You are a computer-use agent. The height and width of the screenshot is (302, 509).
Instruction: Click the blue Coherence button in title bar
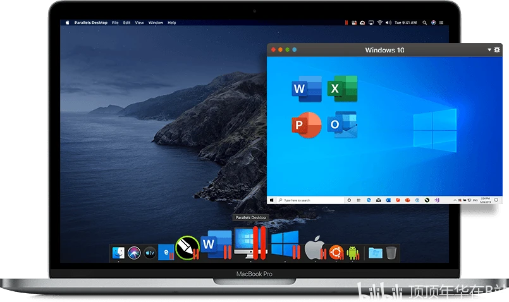pyautogui.click(x=295, y=50)
